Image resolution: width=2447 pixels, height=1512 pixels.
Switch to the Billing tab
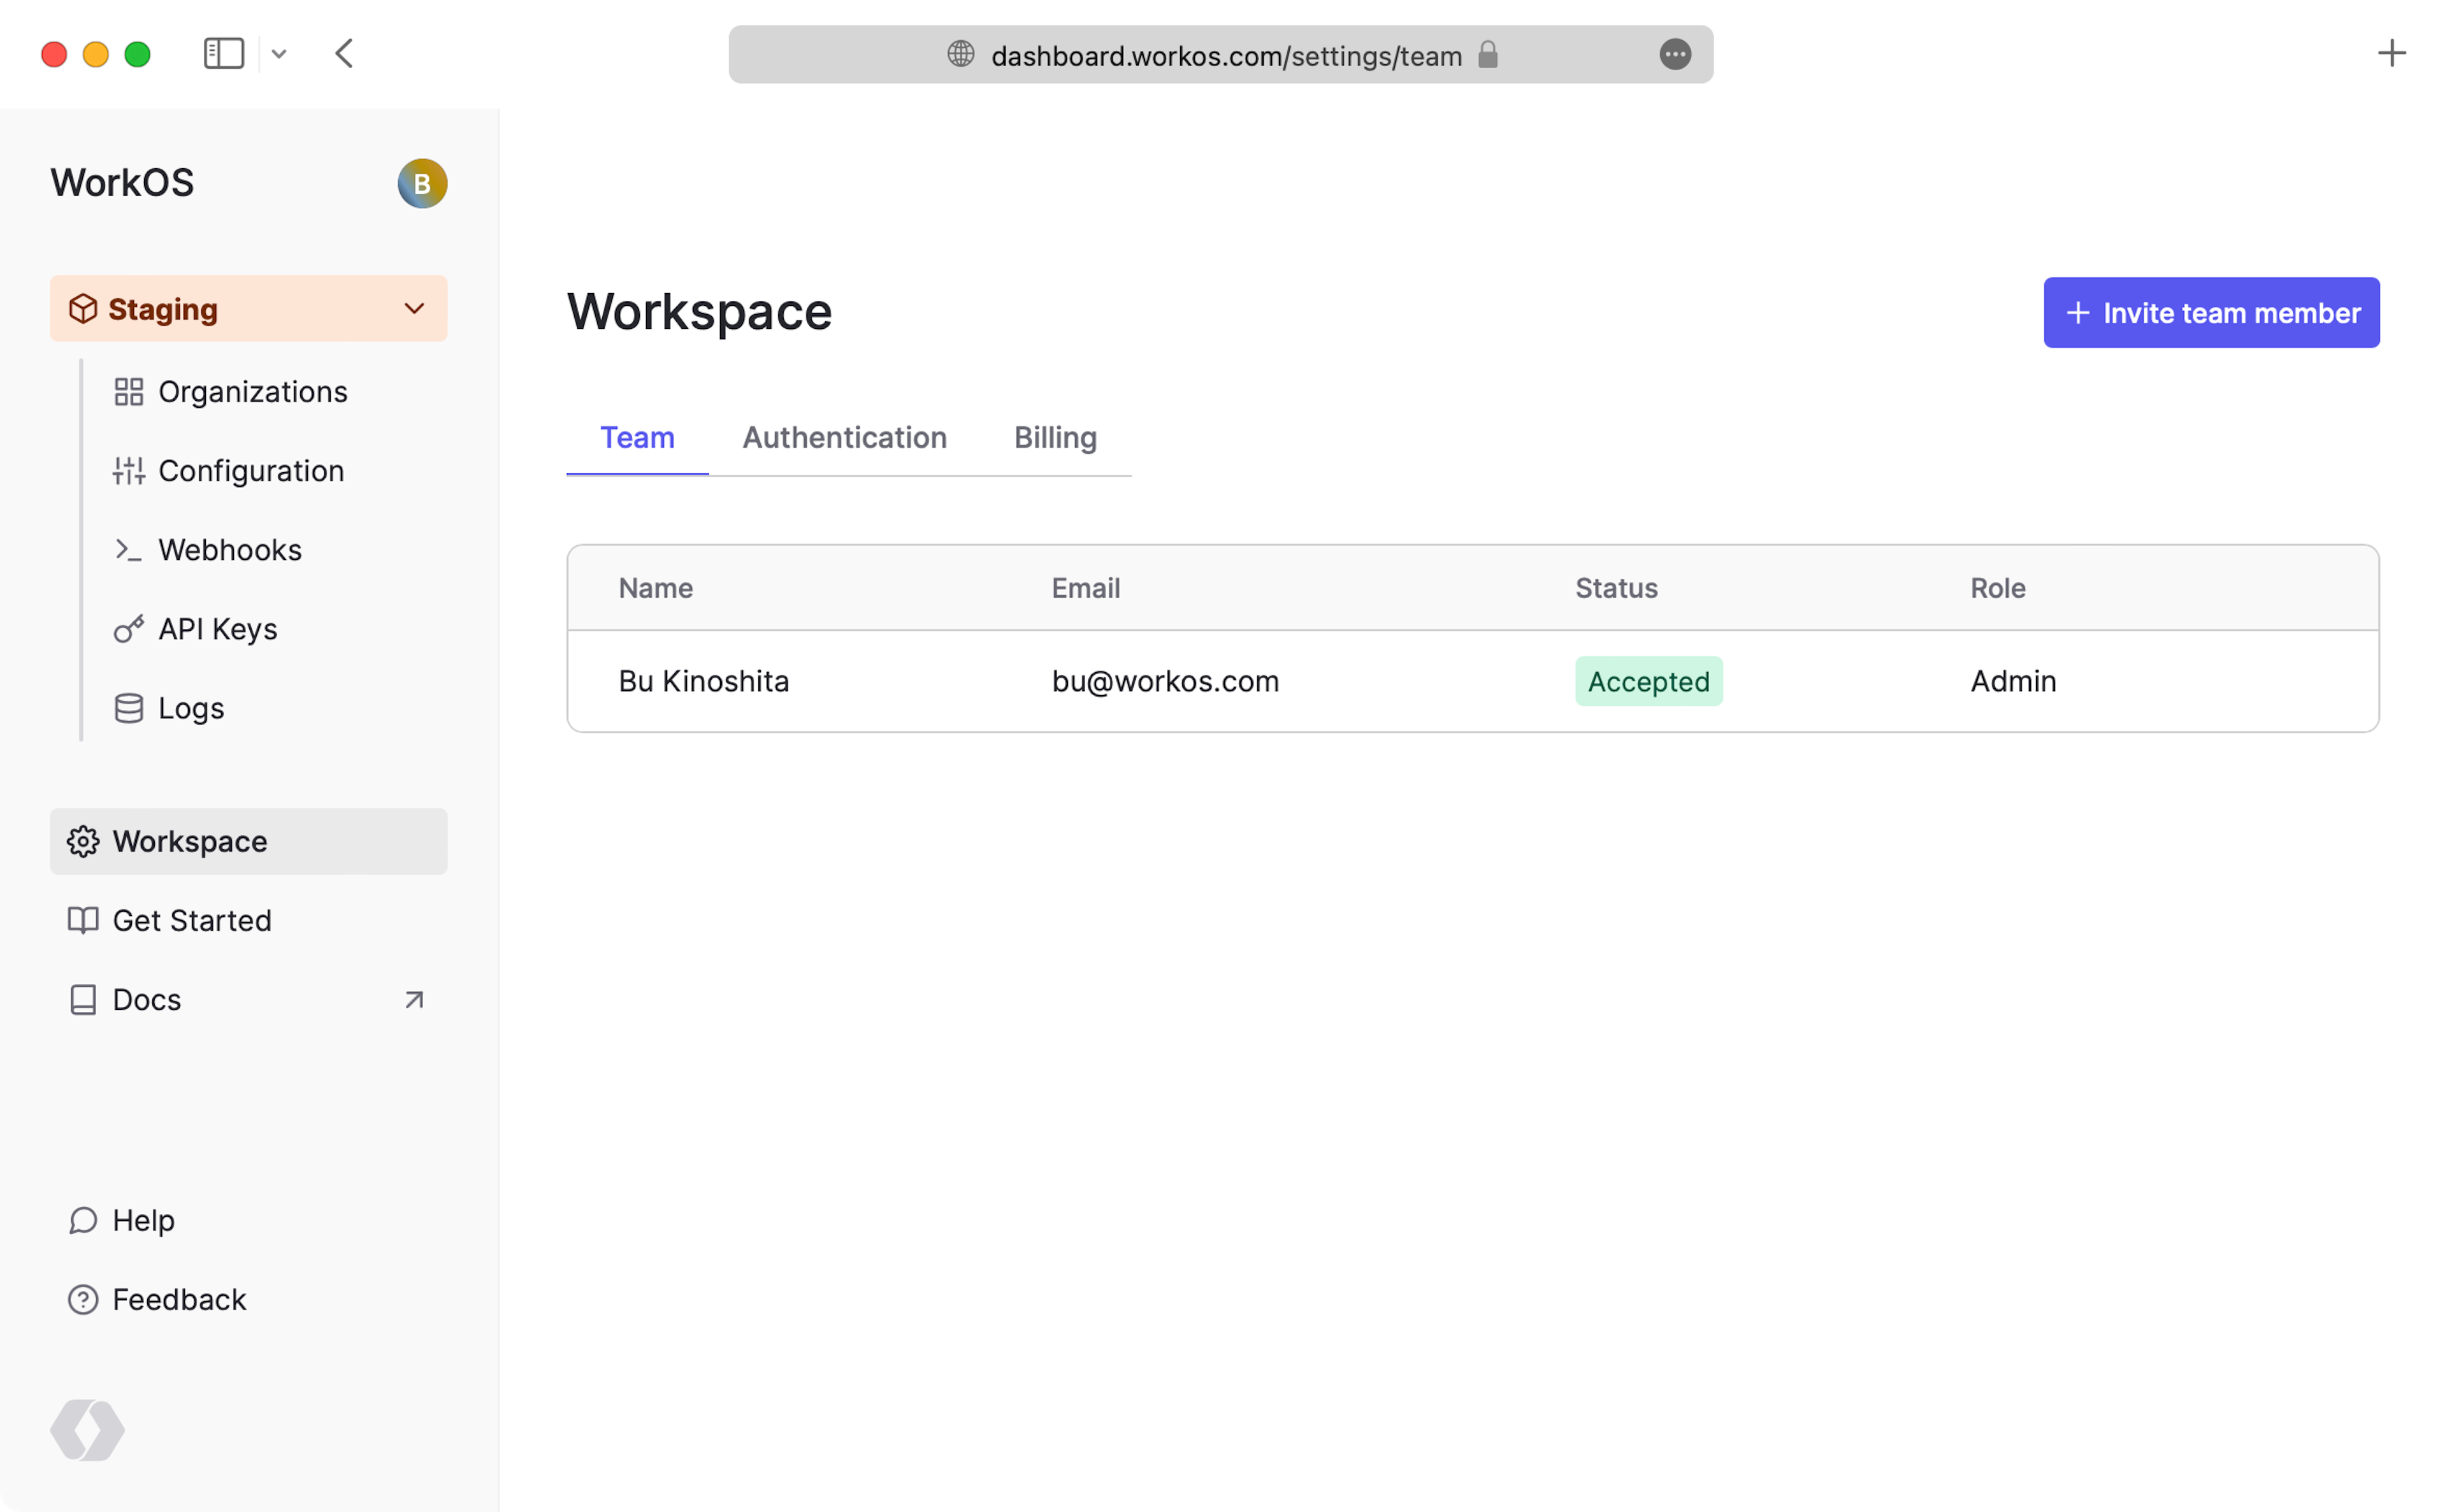click(x=1055, y=438)
